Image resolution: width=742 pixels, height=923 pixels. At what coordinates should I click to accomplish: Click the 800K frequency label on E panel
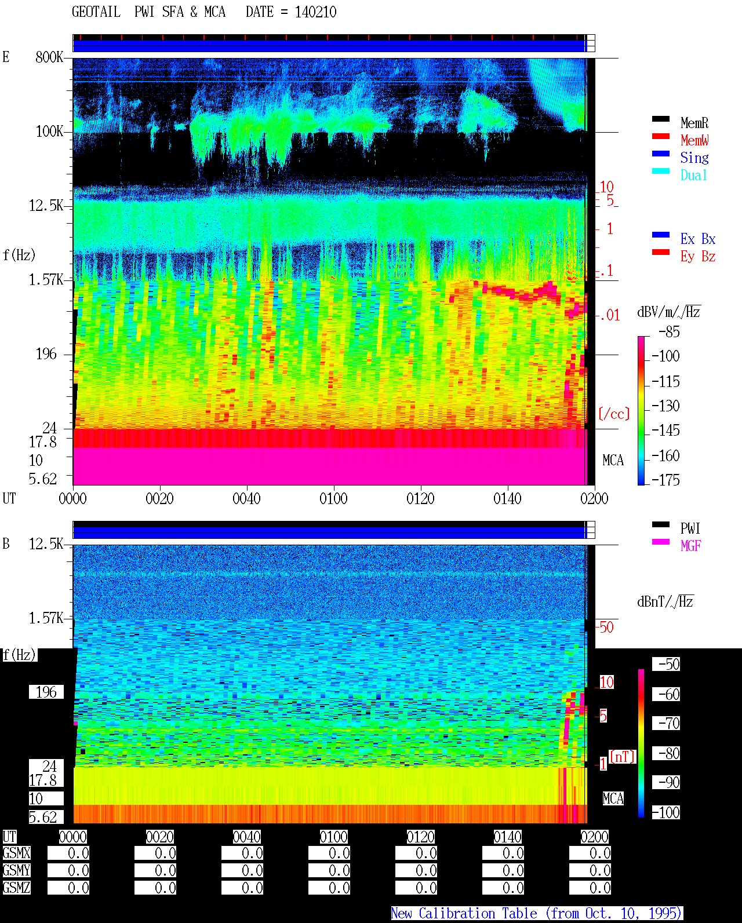click(49, 57)
